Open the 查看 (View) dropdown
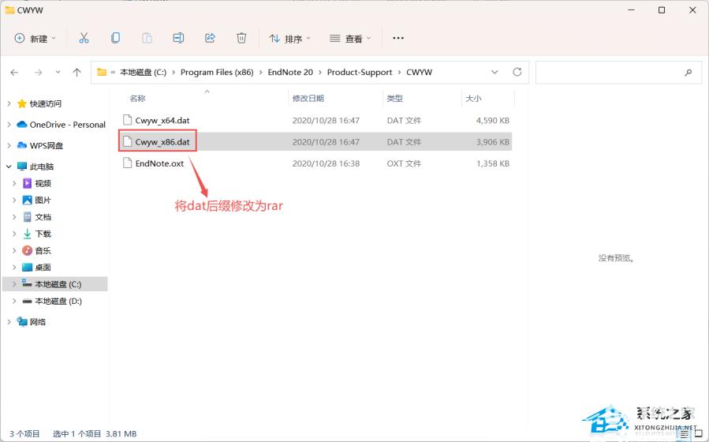Screen dimensions: 709x442 (x=350, y=39)
